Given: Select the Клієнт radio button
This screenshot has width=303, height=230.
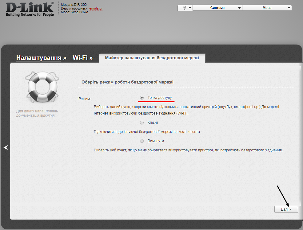Looking at the screenshot, I should point(142,123).
